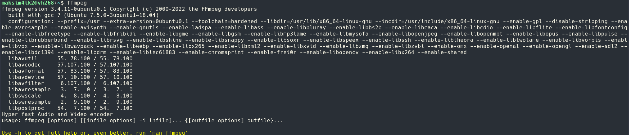Click the ffmpeg command typed after the prompt
The width and height of the screenshot is (629, 135).
pos(77,3)
